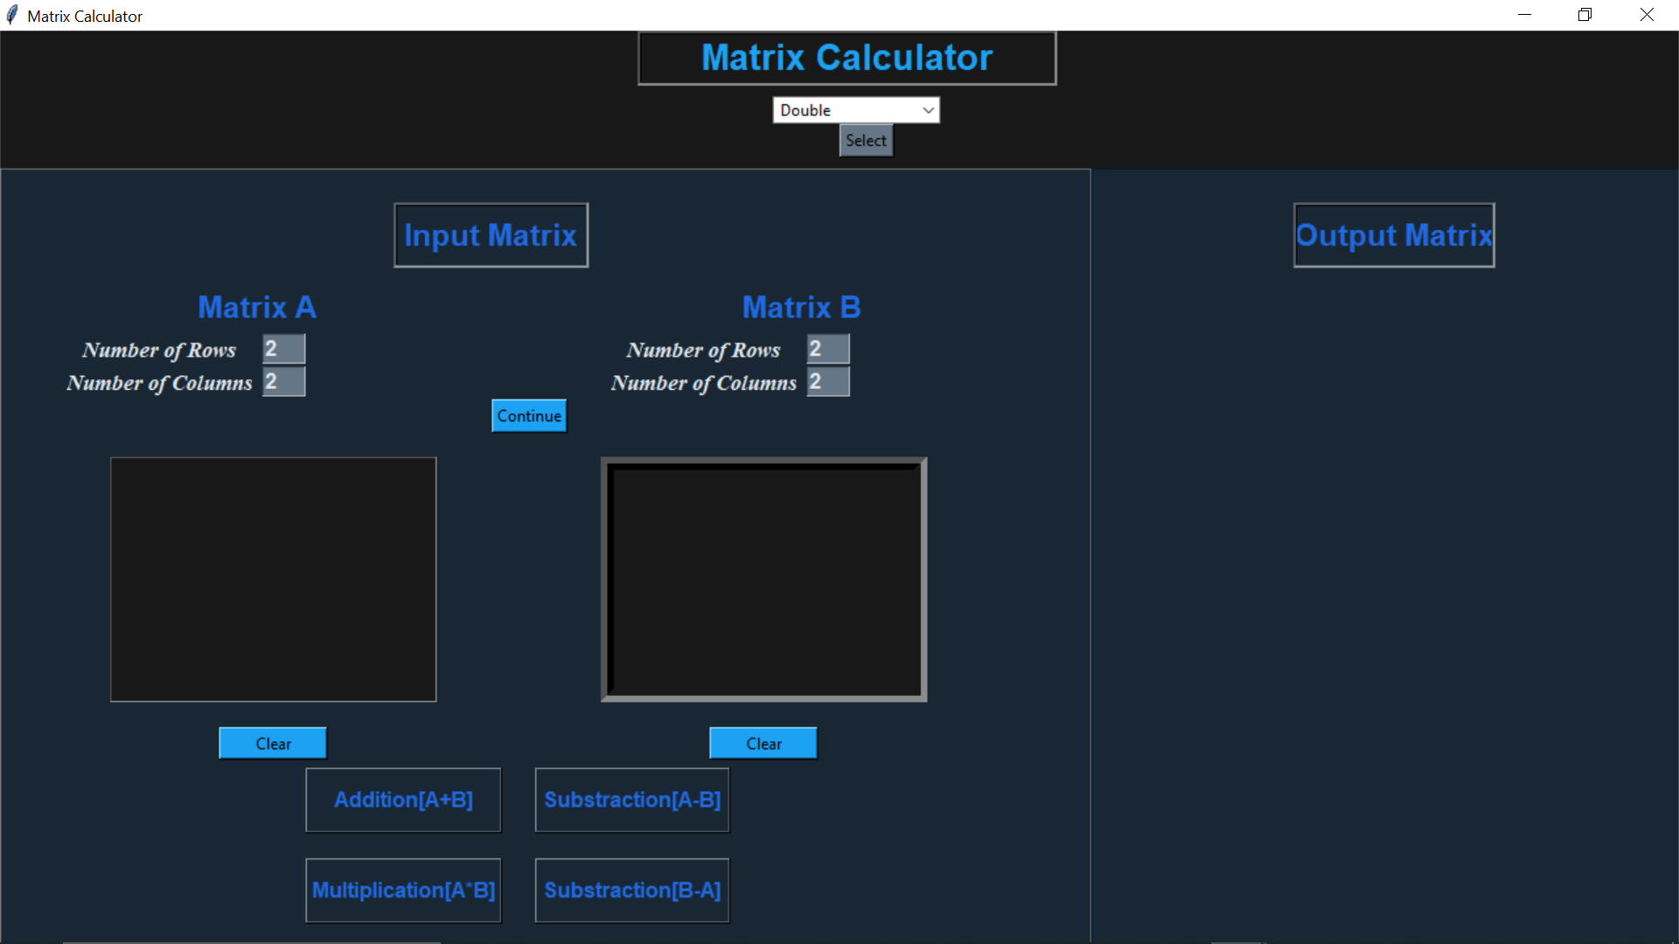The height and width of the screenshot is (944, 1679).
Task: Clear the Matrix B input area
Action: point(763,742)
